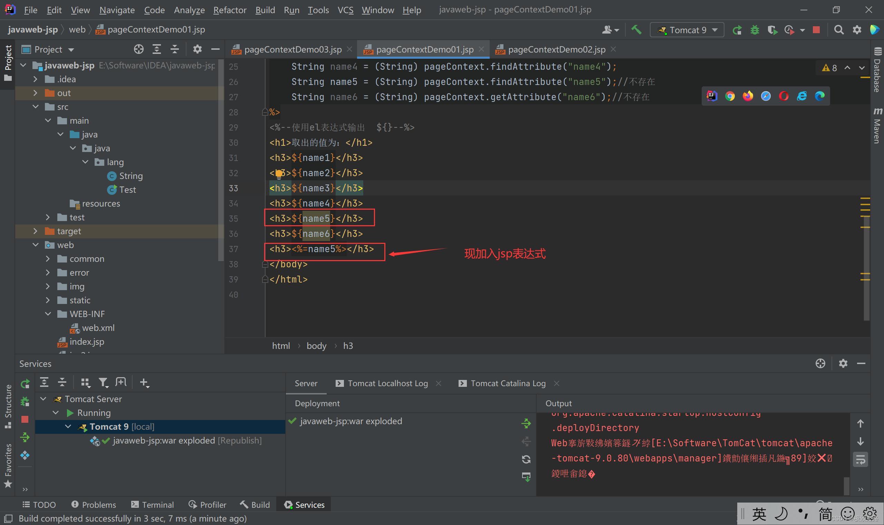Open Services panel settings gear

click(x=843, y=363)
